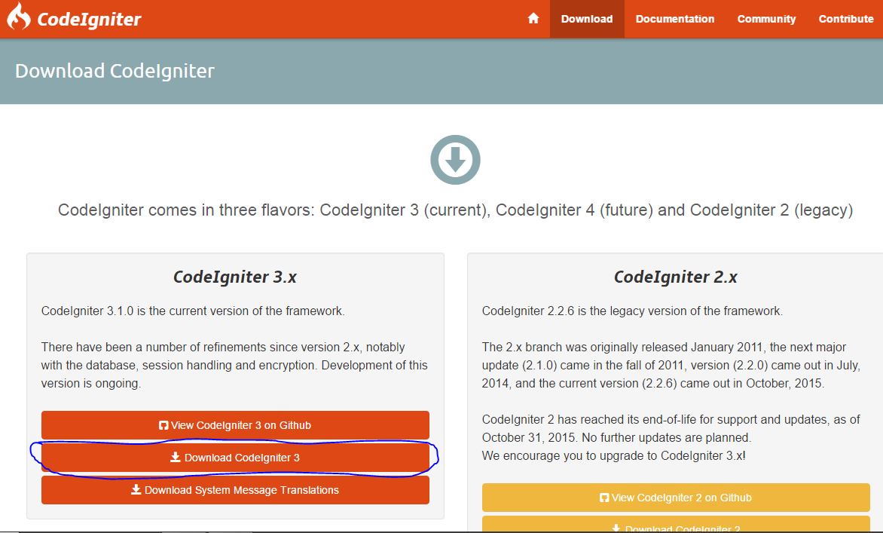
Task: Click the Github icon on View CodeIgniter 3 button
Action: 163,424
